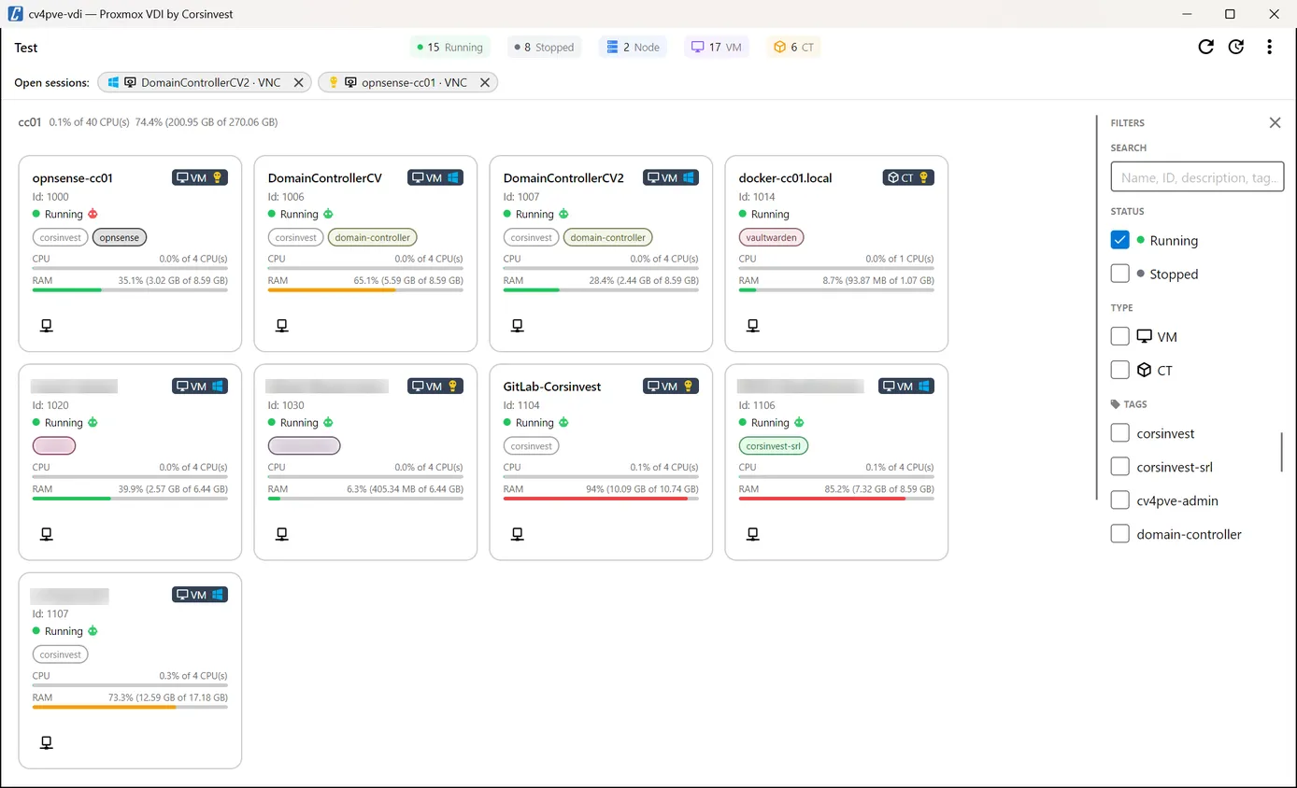Click the 15 Running summary badge
1297x788 pixels.
point(449,47)
